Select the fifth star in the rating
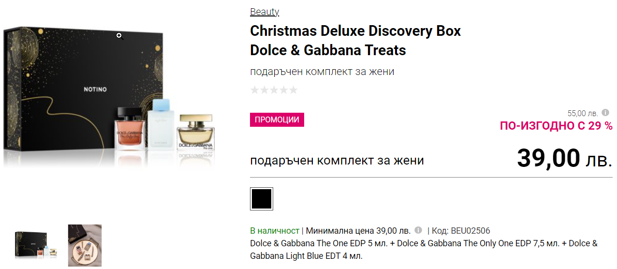This screenshot has height=269, width=617. tap(293, 90)
